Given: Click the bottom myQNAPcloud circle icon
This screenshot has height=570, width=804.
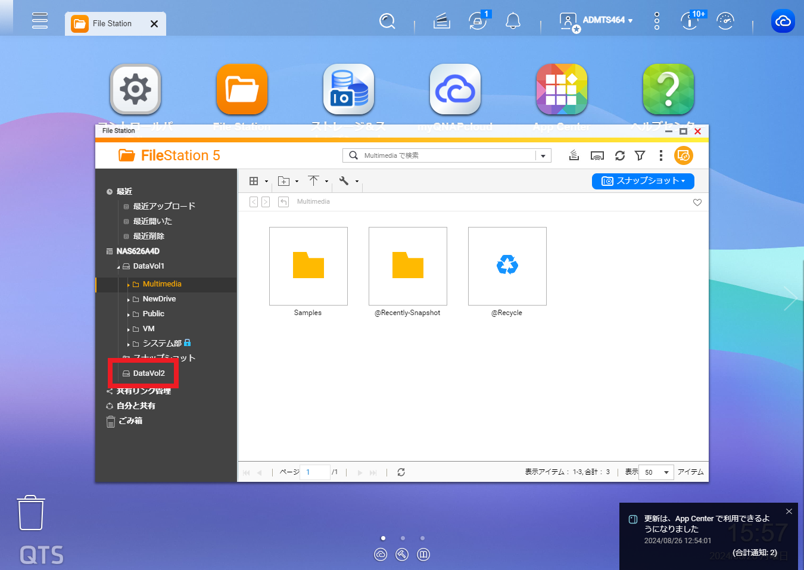Looking at the screenshot, I should tap(381, 555).
